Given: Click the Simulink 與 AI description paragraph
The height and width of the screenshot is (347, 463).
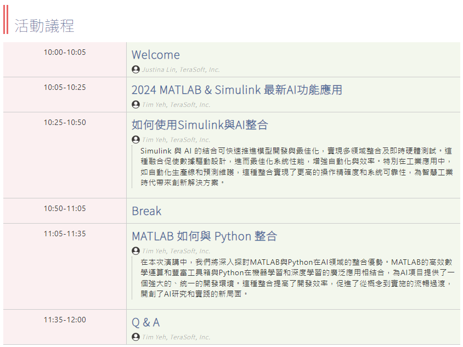Looking at the screenshot, I should point(296,167).
